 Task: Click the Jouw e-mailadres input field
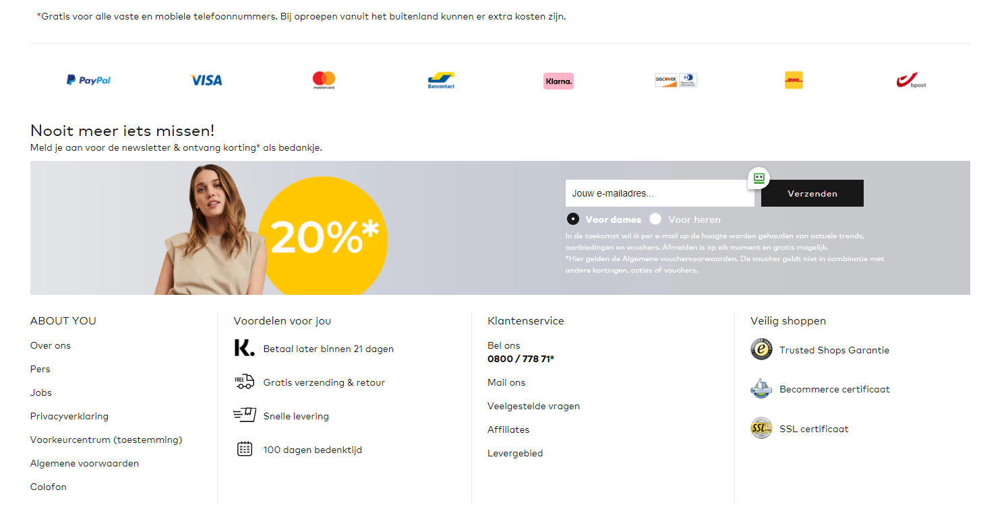pos(660,193)
